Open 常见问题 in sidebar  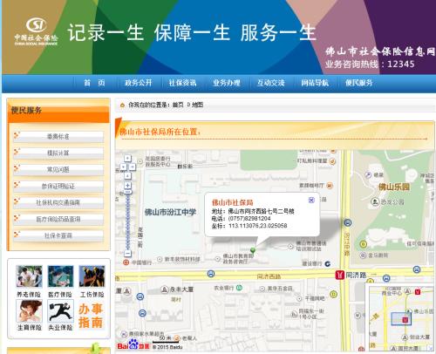tap(58, 169)
